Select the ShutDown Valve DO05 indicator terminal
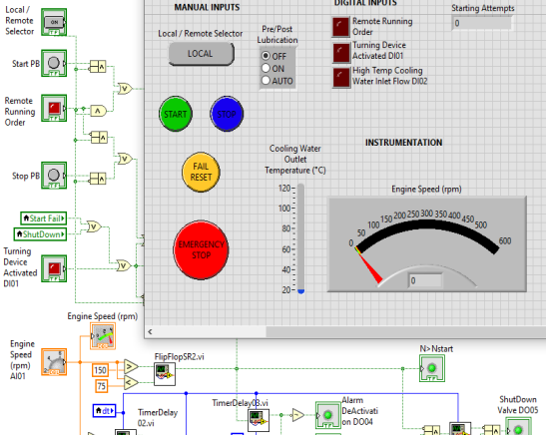 [x=518, y=427]
